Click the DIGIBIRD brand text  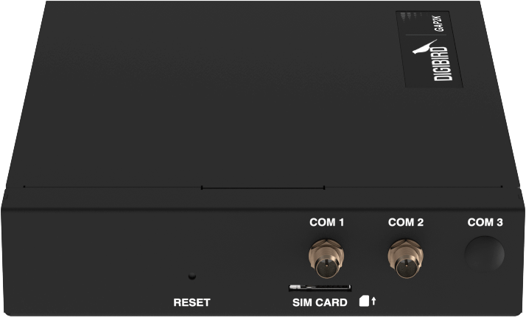tap(441, 64)
